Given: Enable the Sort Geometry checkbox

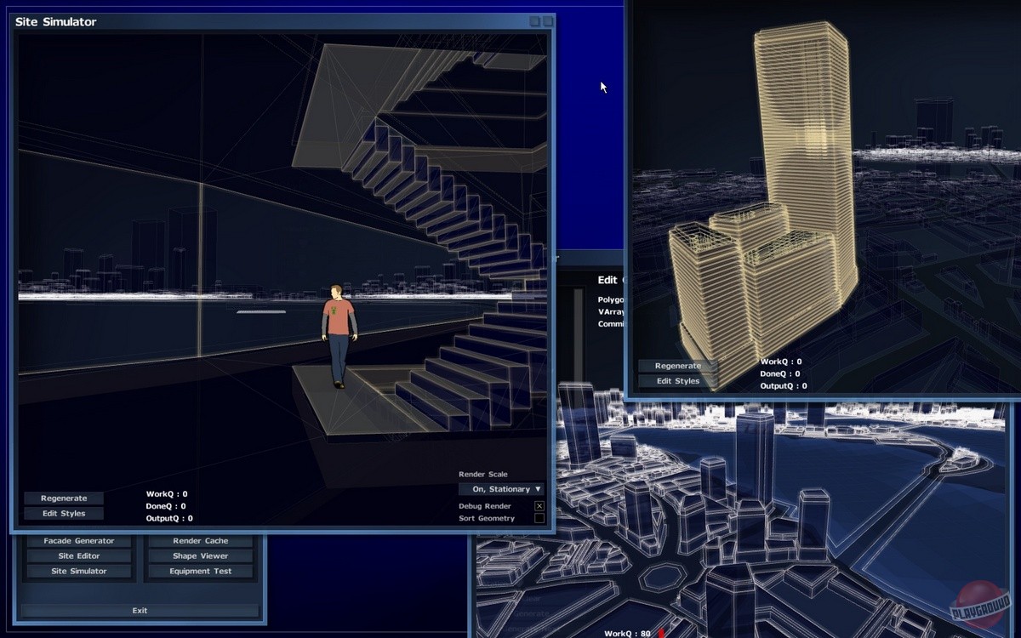Looking at the screenshot, I should 539,518.
